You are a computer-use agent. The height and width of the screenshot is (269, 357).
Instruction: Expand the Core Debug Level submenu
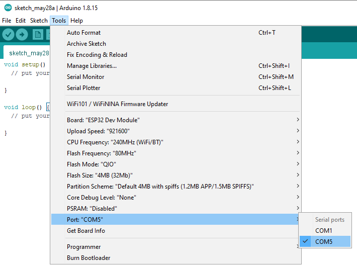pyautogui.click(x=176, y=198)
